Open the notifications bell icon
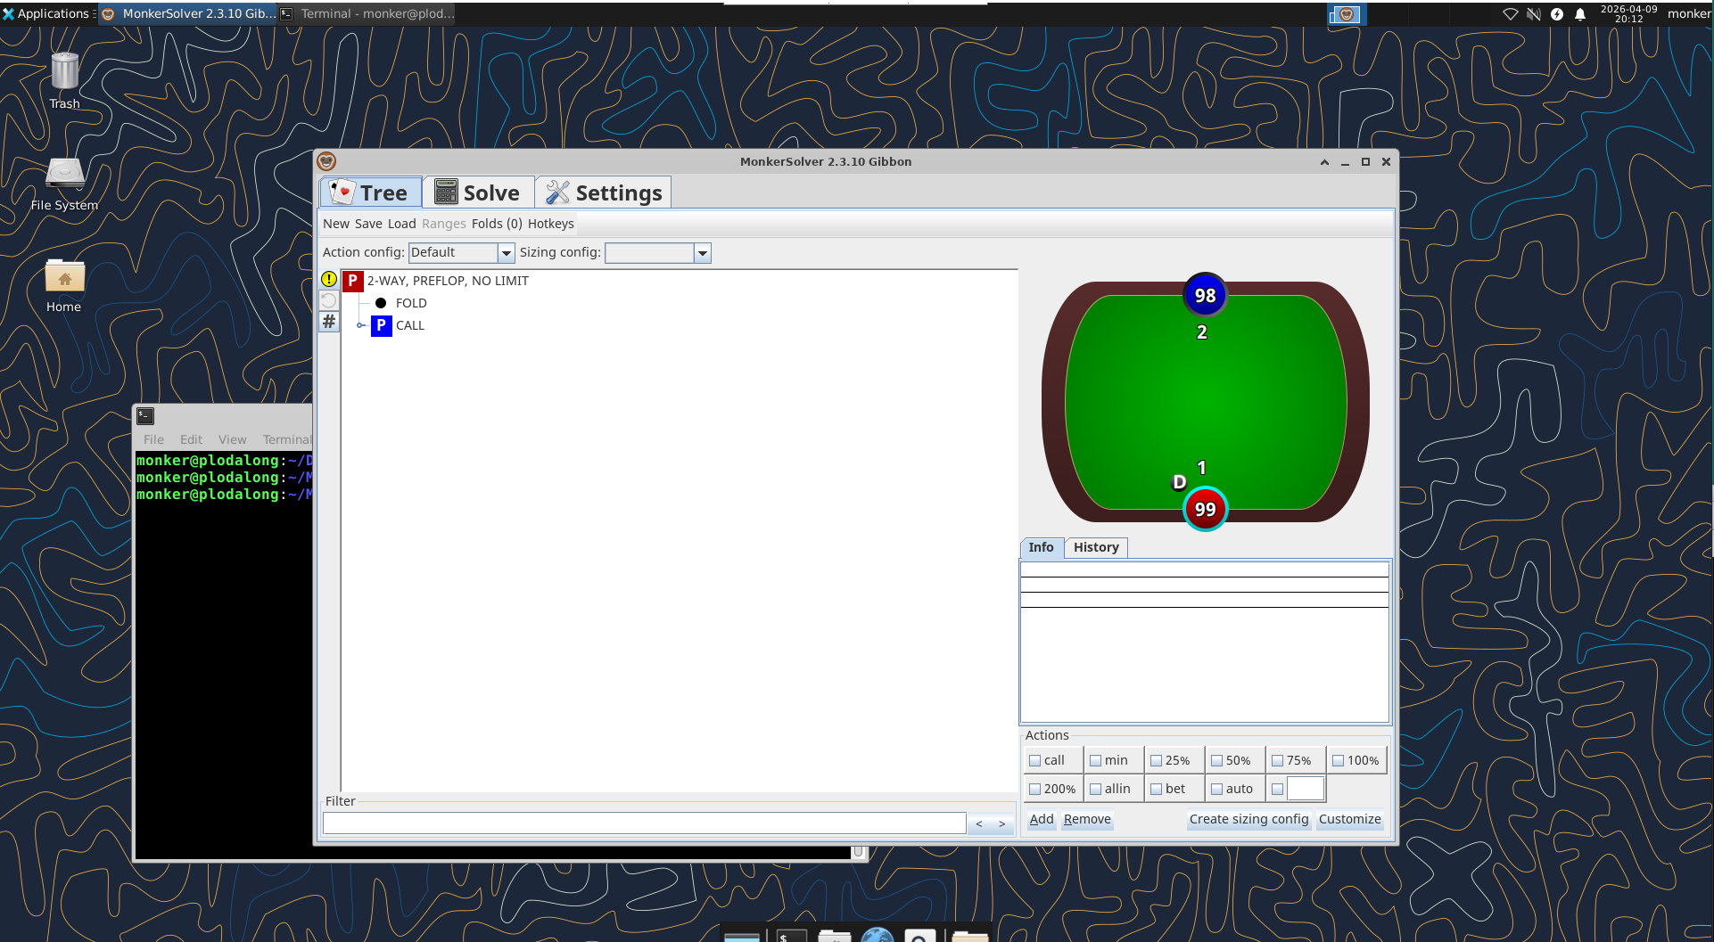This screenshot has width=1714, height=942. point(1580,13)
